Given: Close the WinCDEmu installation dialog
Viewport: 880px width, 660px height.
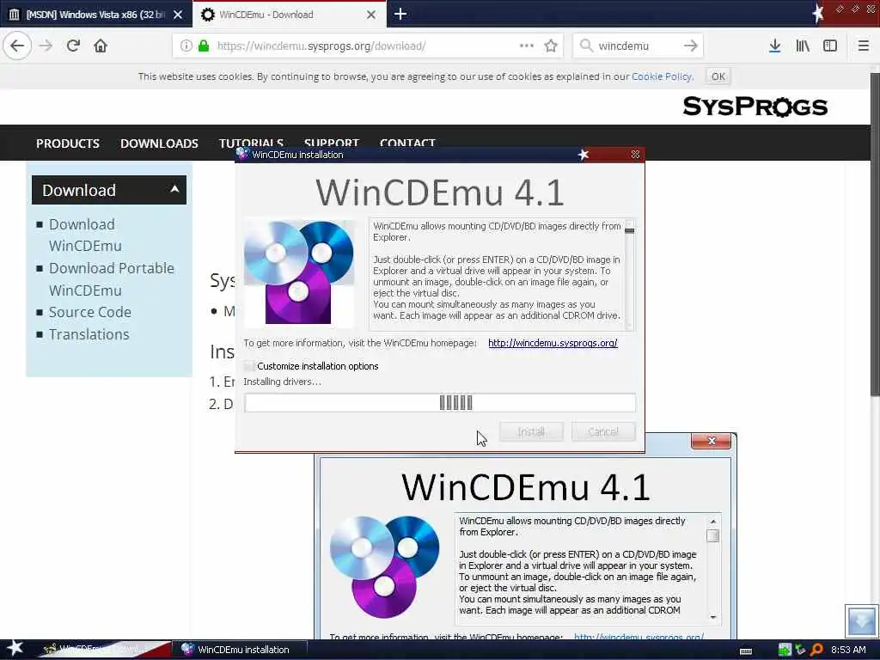Looking at the screenshot, I should coord(635,155).
